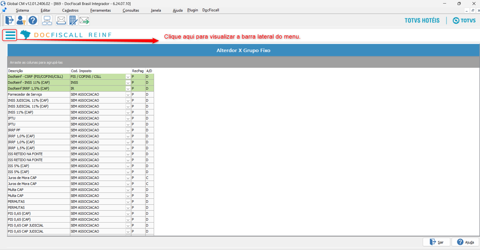Select the 'DocReinf IRRF 1,5% (CAP)' cell

point(39,89)
